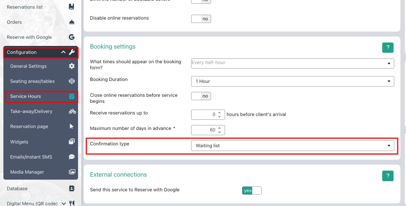
Task: Click the General Settings gear icon
Action: click(x=72, y=66)
